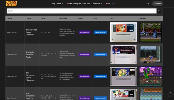This screenshot has height=100, width=174.
Task: Select title The Ninja Warriors Again
Action: click(x=30, y=55)
